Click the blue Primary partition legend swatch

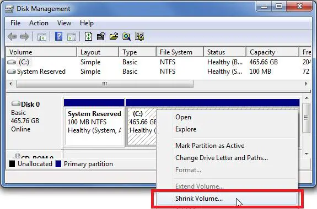[x=58, y=164]
